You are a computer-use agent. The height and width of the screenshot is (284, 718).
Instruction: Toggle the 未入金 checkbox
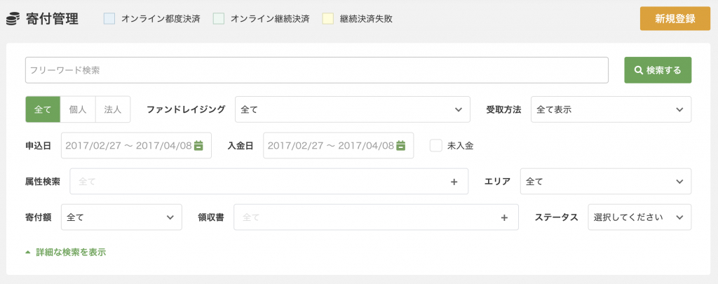435,146
